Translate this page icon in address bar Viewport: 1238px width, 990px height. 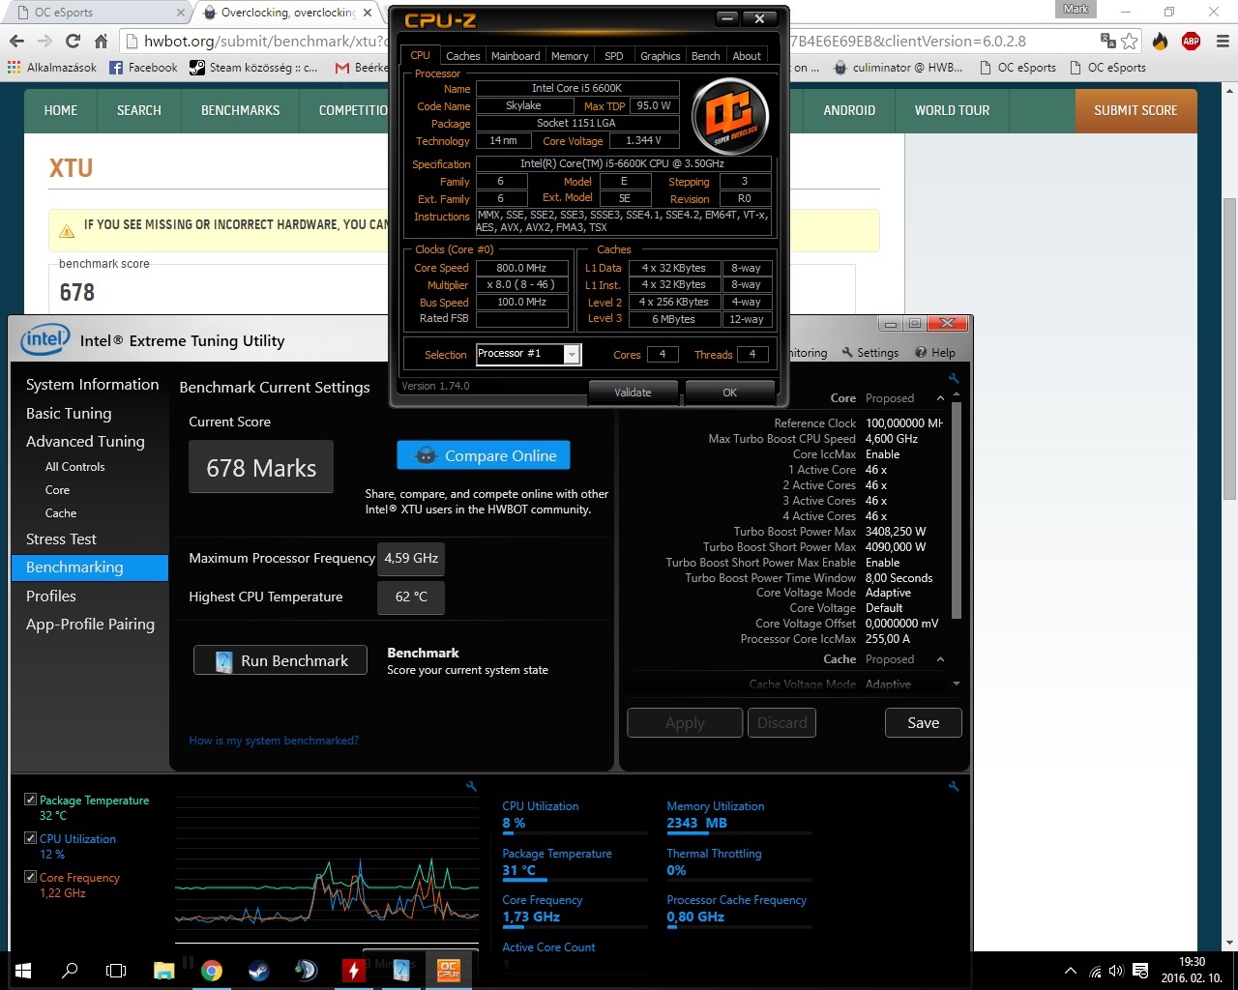[1108, 41]
